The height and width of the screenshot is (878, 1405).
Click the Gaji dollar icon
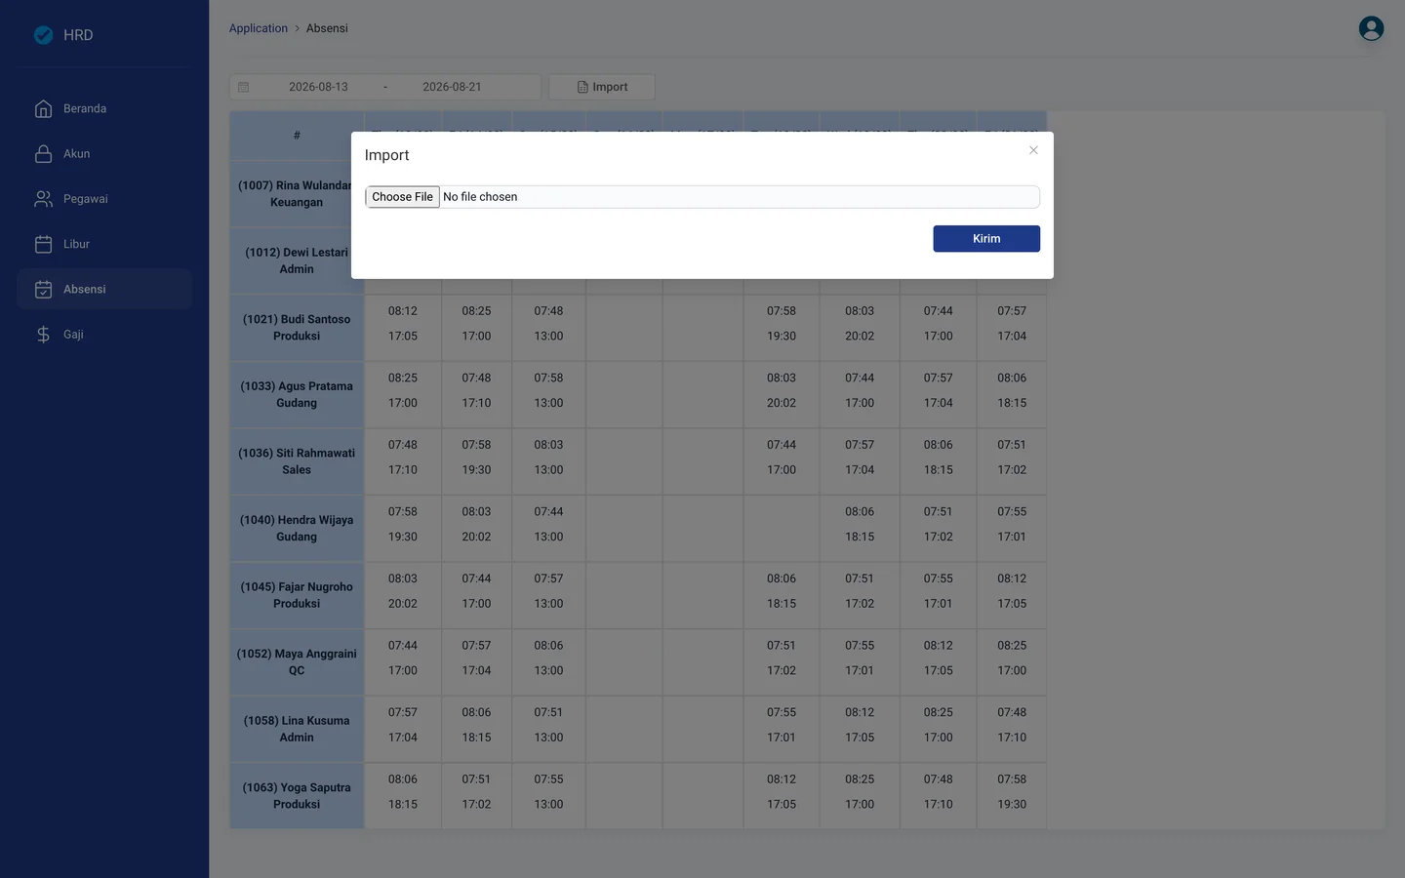point(43,335)
